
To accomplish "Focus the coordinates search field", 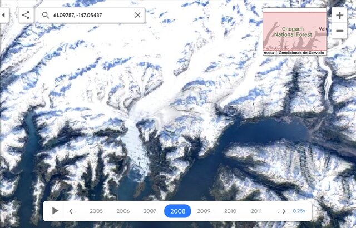I will [91, 15].
